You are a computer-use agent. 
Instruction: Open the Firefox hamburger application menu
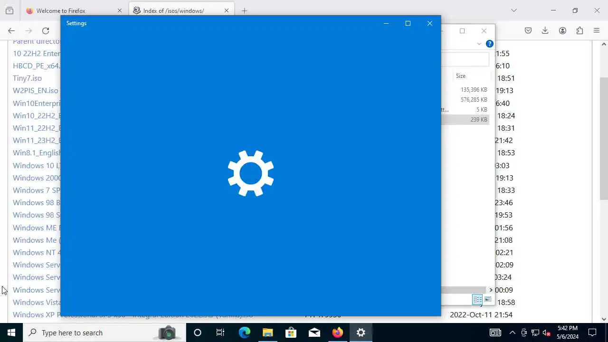[597, 30]
